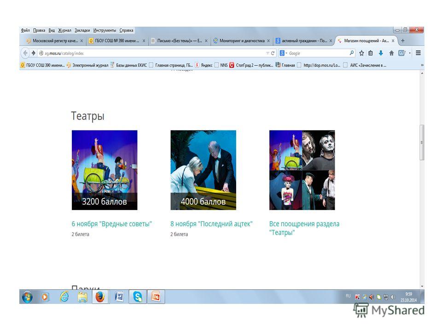Go to the Firefox home page icon

pos(391,53)
